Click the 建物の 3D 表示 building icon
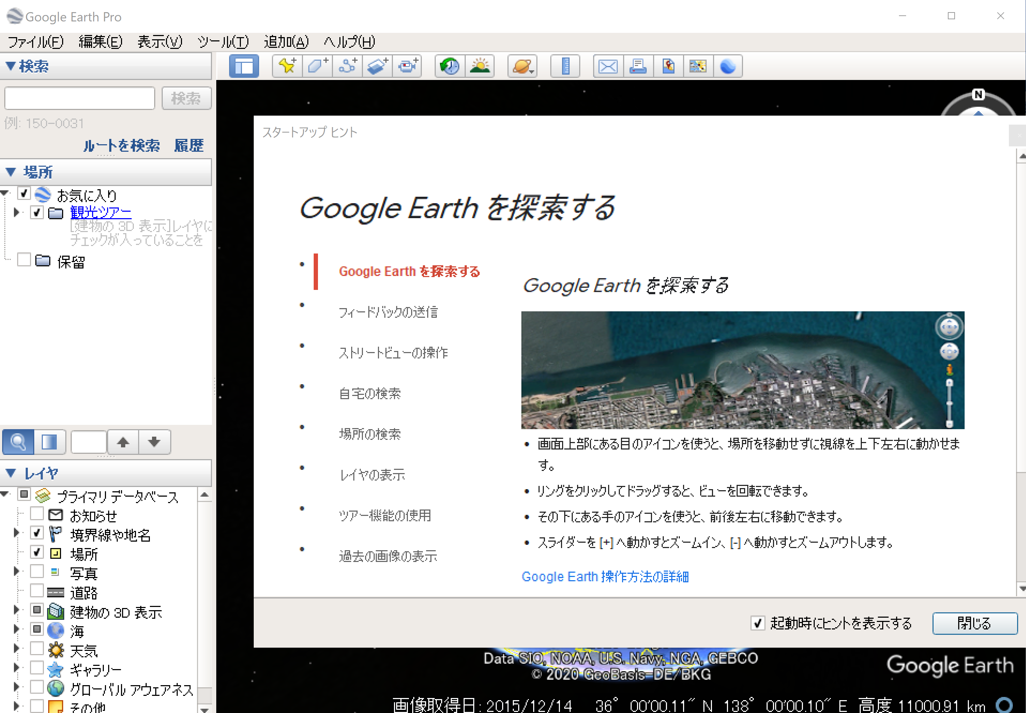1026x713 pixels. [x=56, y=611]
